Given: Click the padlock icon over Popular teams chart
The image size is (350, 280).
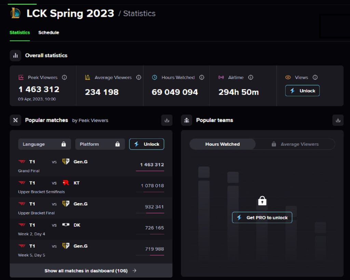Looking at the screenshot, I should click(262, 201).
